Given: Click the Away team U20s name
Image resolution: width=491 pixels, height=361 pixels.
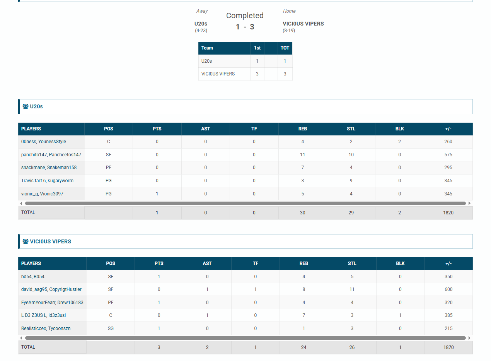Looking at the screenshot, I should (x=201, y=24).
